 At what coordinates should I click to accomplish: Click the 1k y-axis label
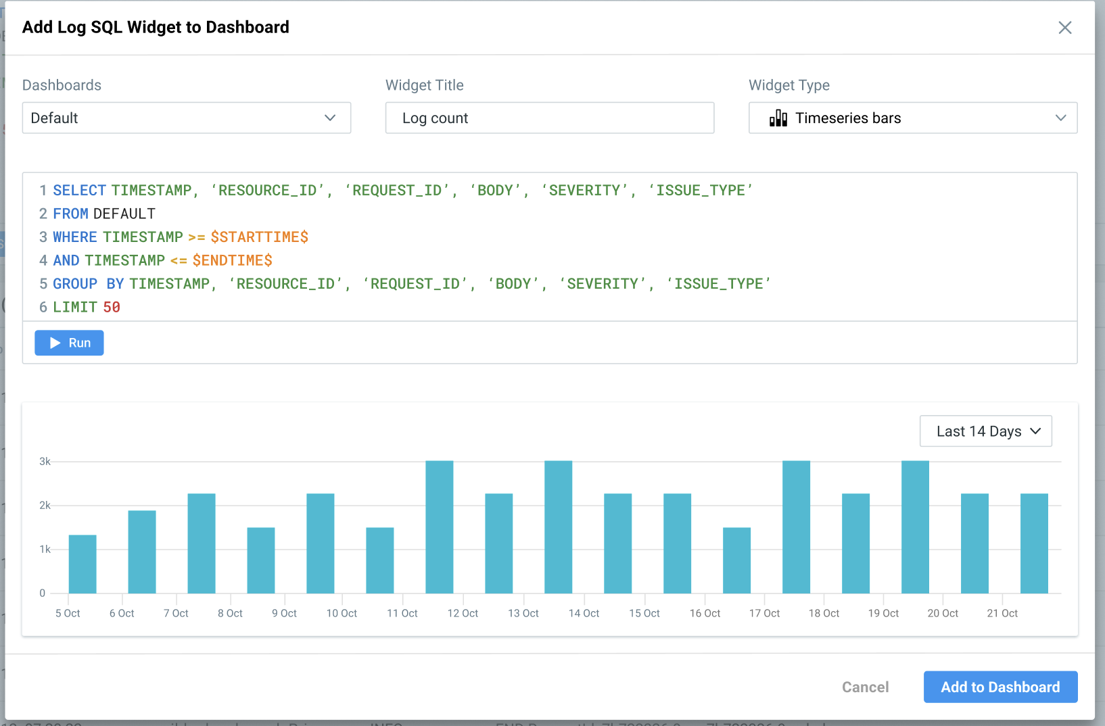(x=45, y=550)
